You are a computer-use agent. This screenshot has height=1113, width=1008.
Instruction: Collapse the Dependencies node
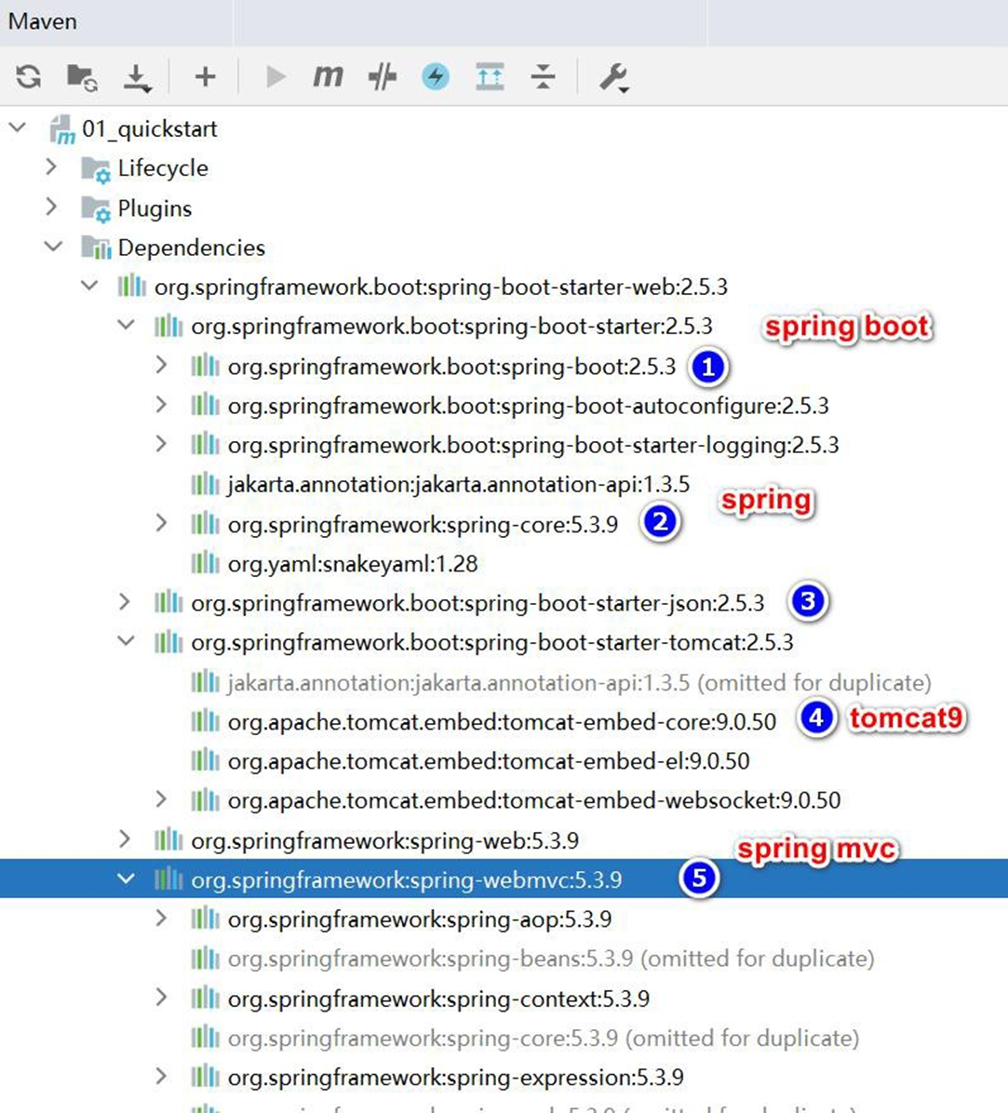pyautogui.click(x=53, y=247)
